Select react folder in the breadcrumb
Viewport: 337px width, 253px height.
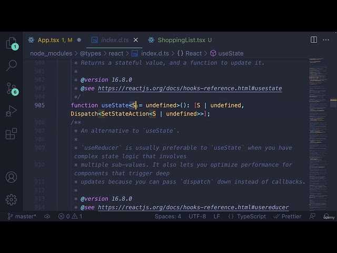[x=116, y=53]
